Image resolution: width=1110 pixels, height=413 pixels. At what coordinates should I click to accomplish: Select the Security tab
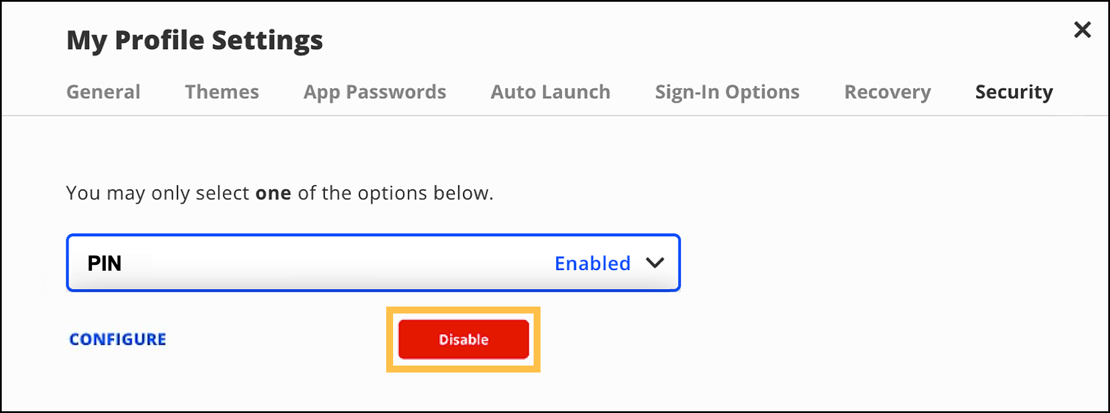(x=1013, y=91)
